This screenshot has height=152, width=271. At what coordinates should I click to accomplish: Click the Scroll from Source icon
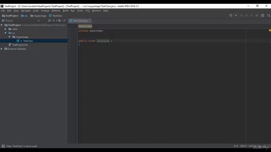(x=49, y=21)
